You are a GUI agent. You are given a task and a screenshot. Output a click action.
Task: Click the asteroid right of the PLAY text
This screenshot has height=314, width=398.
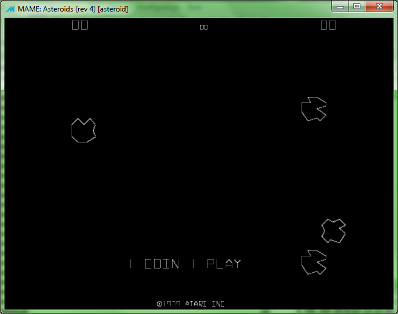pyautogui.click(x=314, y=262)
